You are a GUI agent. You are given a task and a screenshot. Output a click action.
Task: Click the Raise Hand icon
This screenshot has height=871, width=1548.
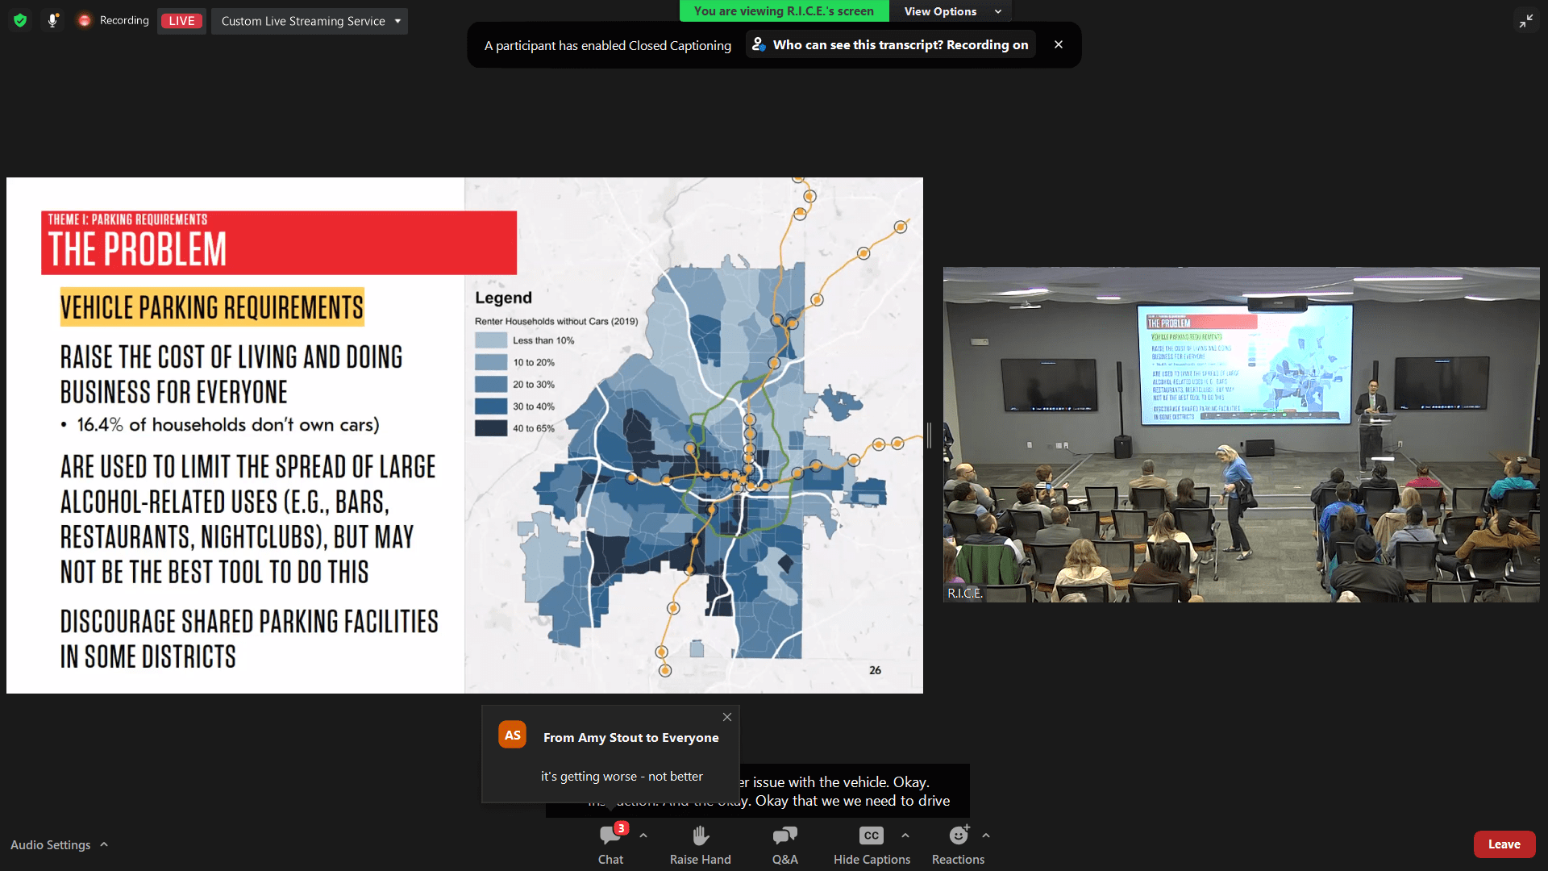[700, 836]
